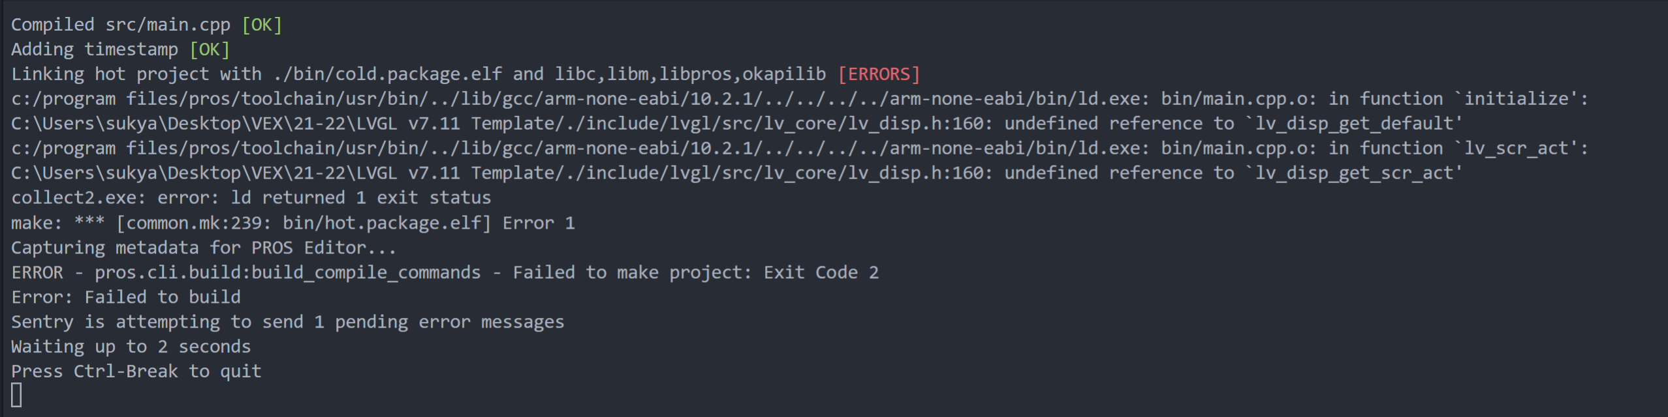1668x417 pixels.
Task: Click the bin/hot.package.elf target path
Action: (382, 223)
